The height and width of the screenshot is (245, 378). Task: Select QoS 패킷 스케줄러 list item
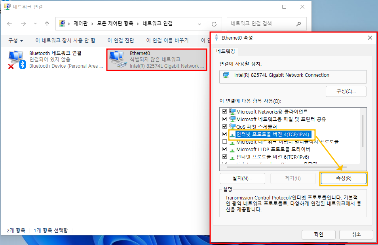pyautogui.click(x=256, y=127)
